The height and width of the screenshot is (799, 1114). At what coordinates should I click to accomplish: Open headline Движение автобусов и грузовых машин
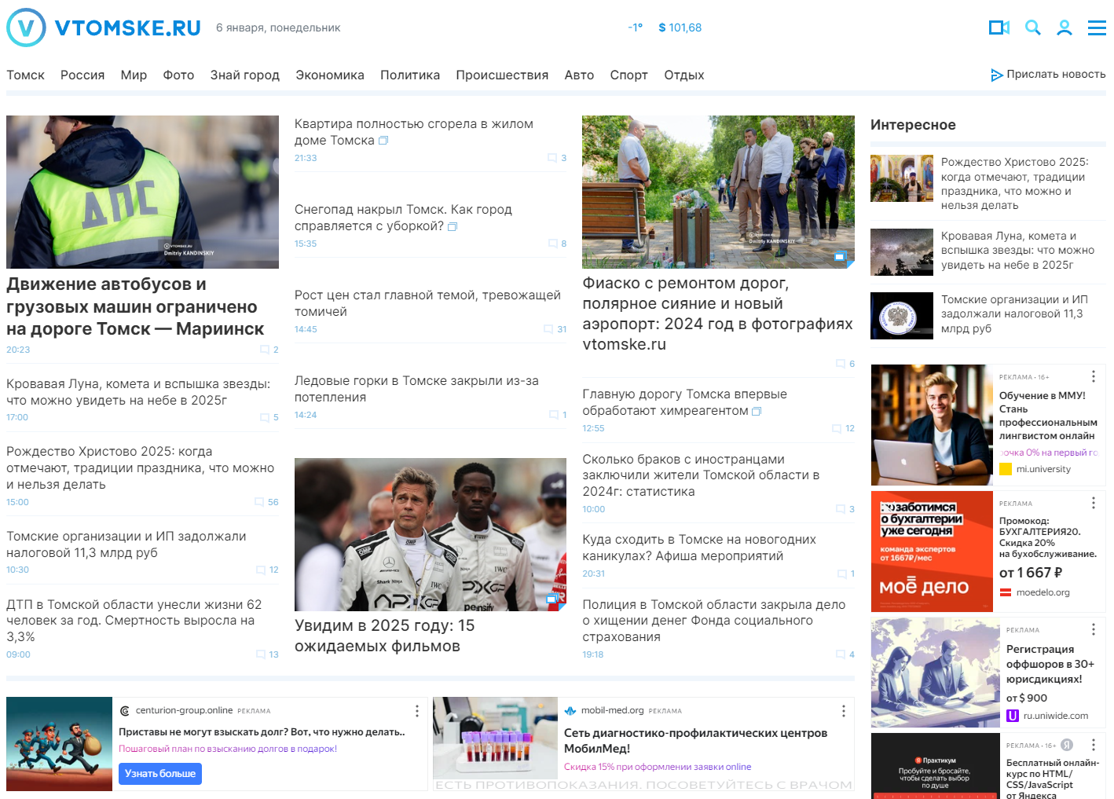135,306
